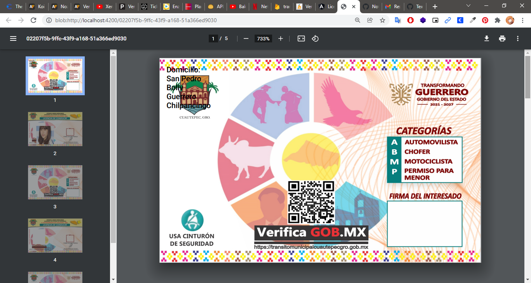Switch to the Gmail 'Re:' tab
The width and height of the screenshot is (531, 283).
(392, 7)
